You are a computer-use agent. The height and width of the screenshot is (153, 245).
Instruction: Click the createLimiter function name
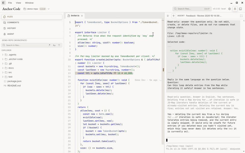click(105, 60)
